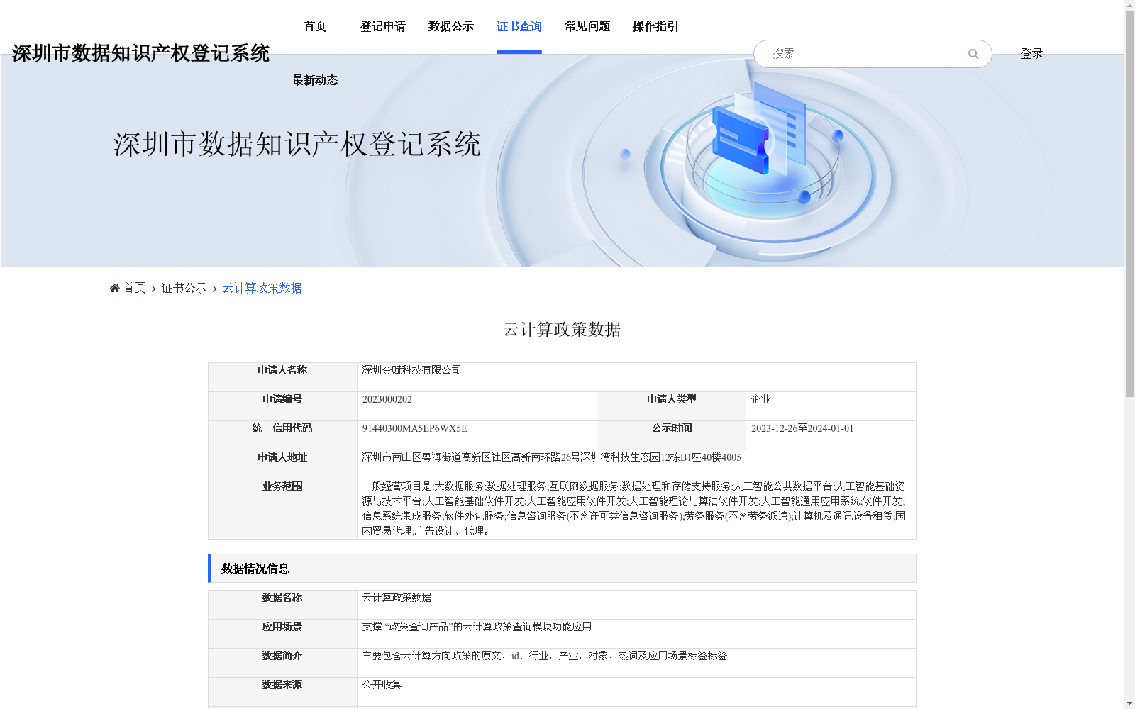The height and width of the screenshot is (709, 1135).
Task: Click the 数据来源 value 公开收集
Action: [382, 685]
